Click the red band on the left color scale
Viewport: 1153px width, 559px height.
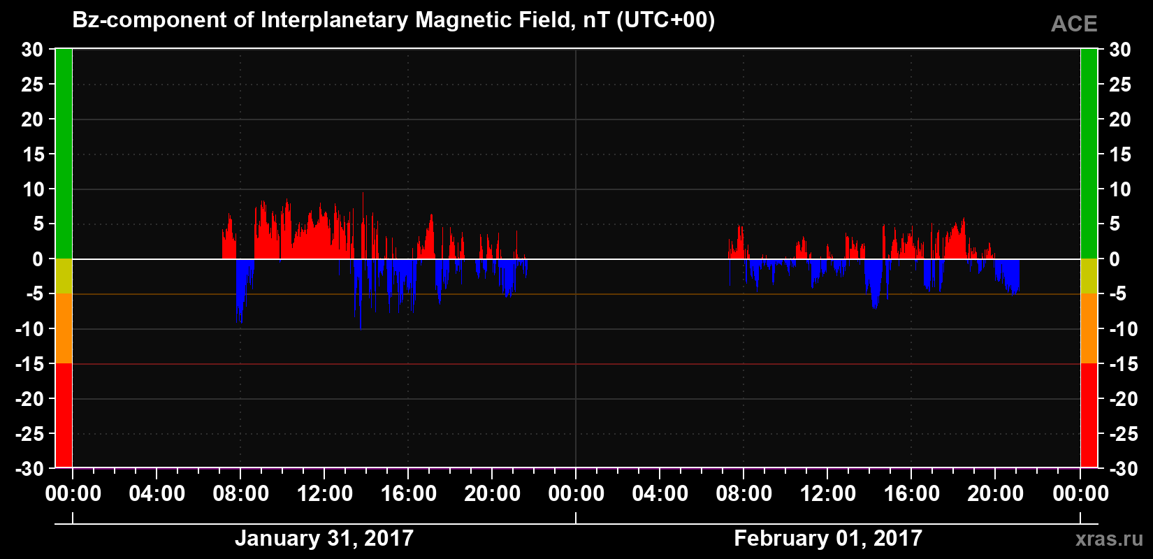pos(64,415)
